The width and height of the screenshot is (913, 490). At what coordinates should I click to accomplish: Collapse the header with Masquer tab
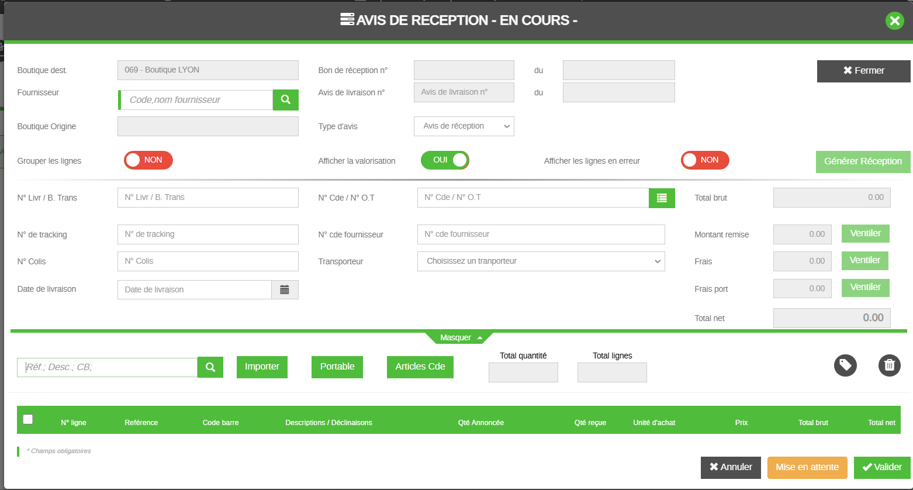pos(459,338)
